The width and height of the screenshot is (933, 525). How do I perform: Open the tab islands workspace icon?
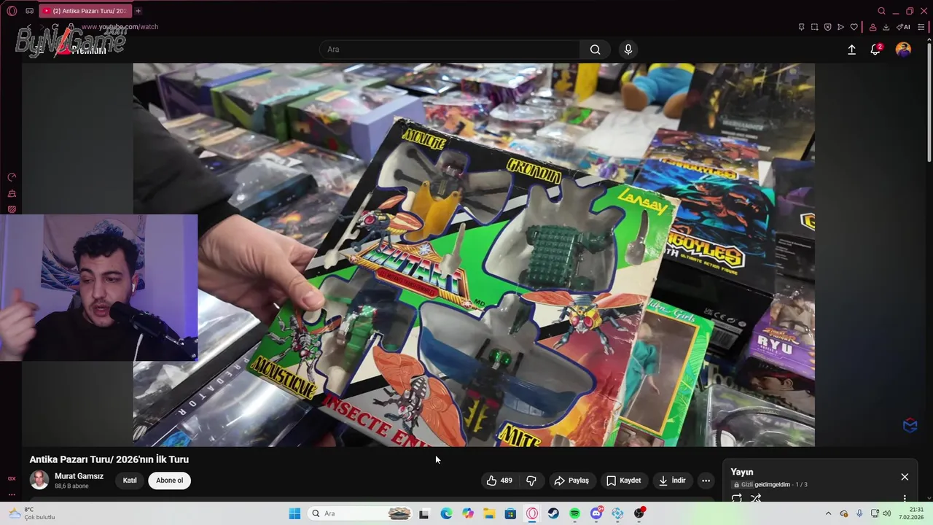(x=29, y=11)
